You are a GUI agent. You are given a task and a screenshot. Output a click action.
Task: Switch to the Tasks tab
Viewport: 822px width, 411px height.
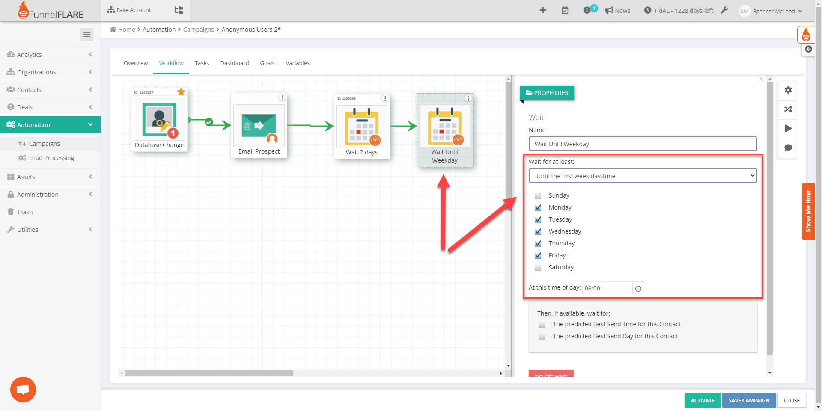coord(202,63)
